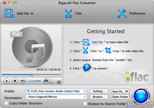Click the Crop icon in step 2

click(108, 50)
